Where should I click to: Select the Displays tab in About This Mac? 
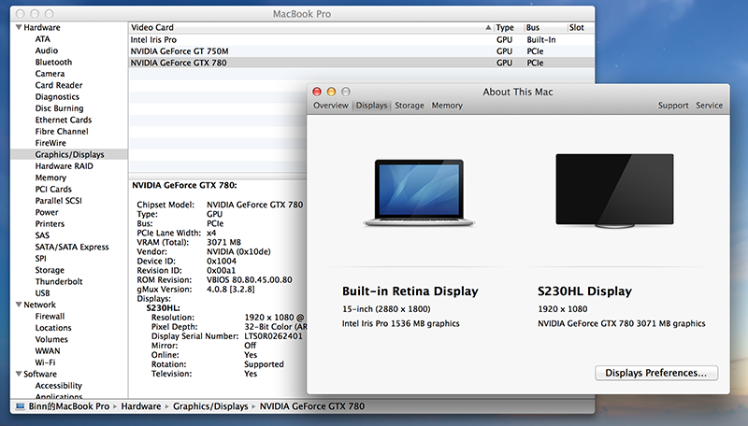371,106
